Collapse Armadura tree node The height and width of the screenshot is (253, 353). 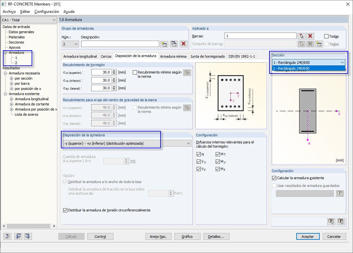[x=5, y=53]
